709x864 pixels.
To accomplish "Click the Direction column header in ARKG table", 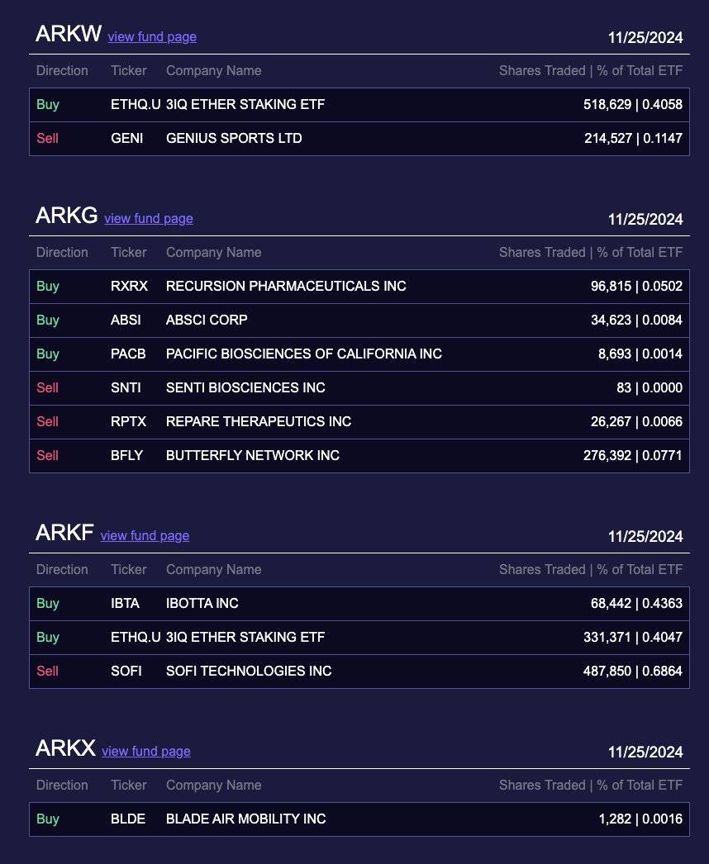I will [62, 252].
